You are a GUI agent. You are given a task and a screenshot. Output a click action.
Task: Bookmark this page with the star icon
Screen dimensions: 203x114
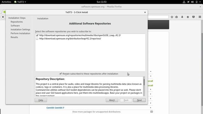[172, 17]
